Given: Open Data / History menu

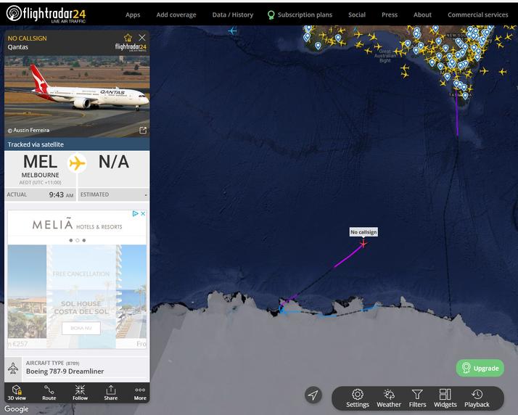Looking at the screenshot, I should tap(233, 15).
